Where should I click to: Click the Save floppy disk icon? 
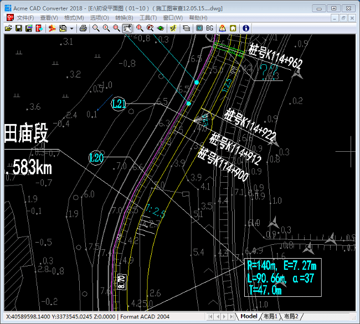[x=18, y=28]
